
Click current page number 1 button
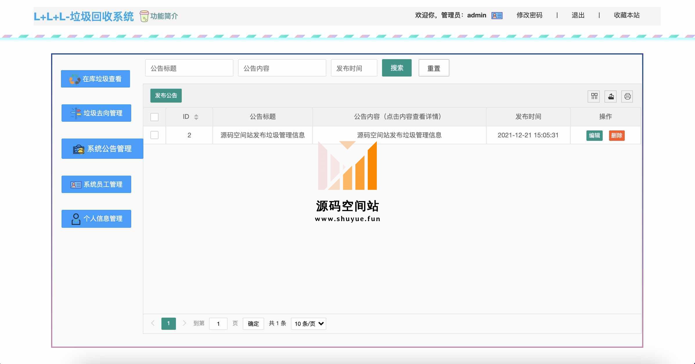[x=169, y=323]
